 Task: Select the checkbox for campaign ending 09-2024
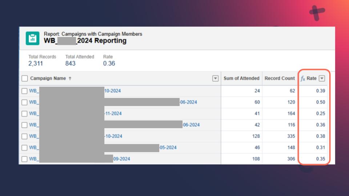pyautogui.click(x=25, y=159)
